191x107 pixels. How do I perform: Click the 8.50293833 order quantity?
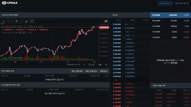pos(130,28)
